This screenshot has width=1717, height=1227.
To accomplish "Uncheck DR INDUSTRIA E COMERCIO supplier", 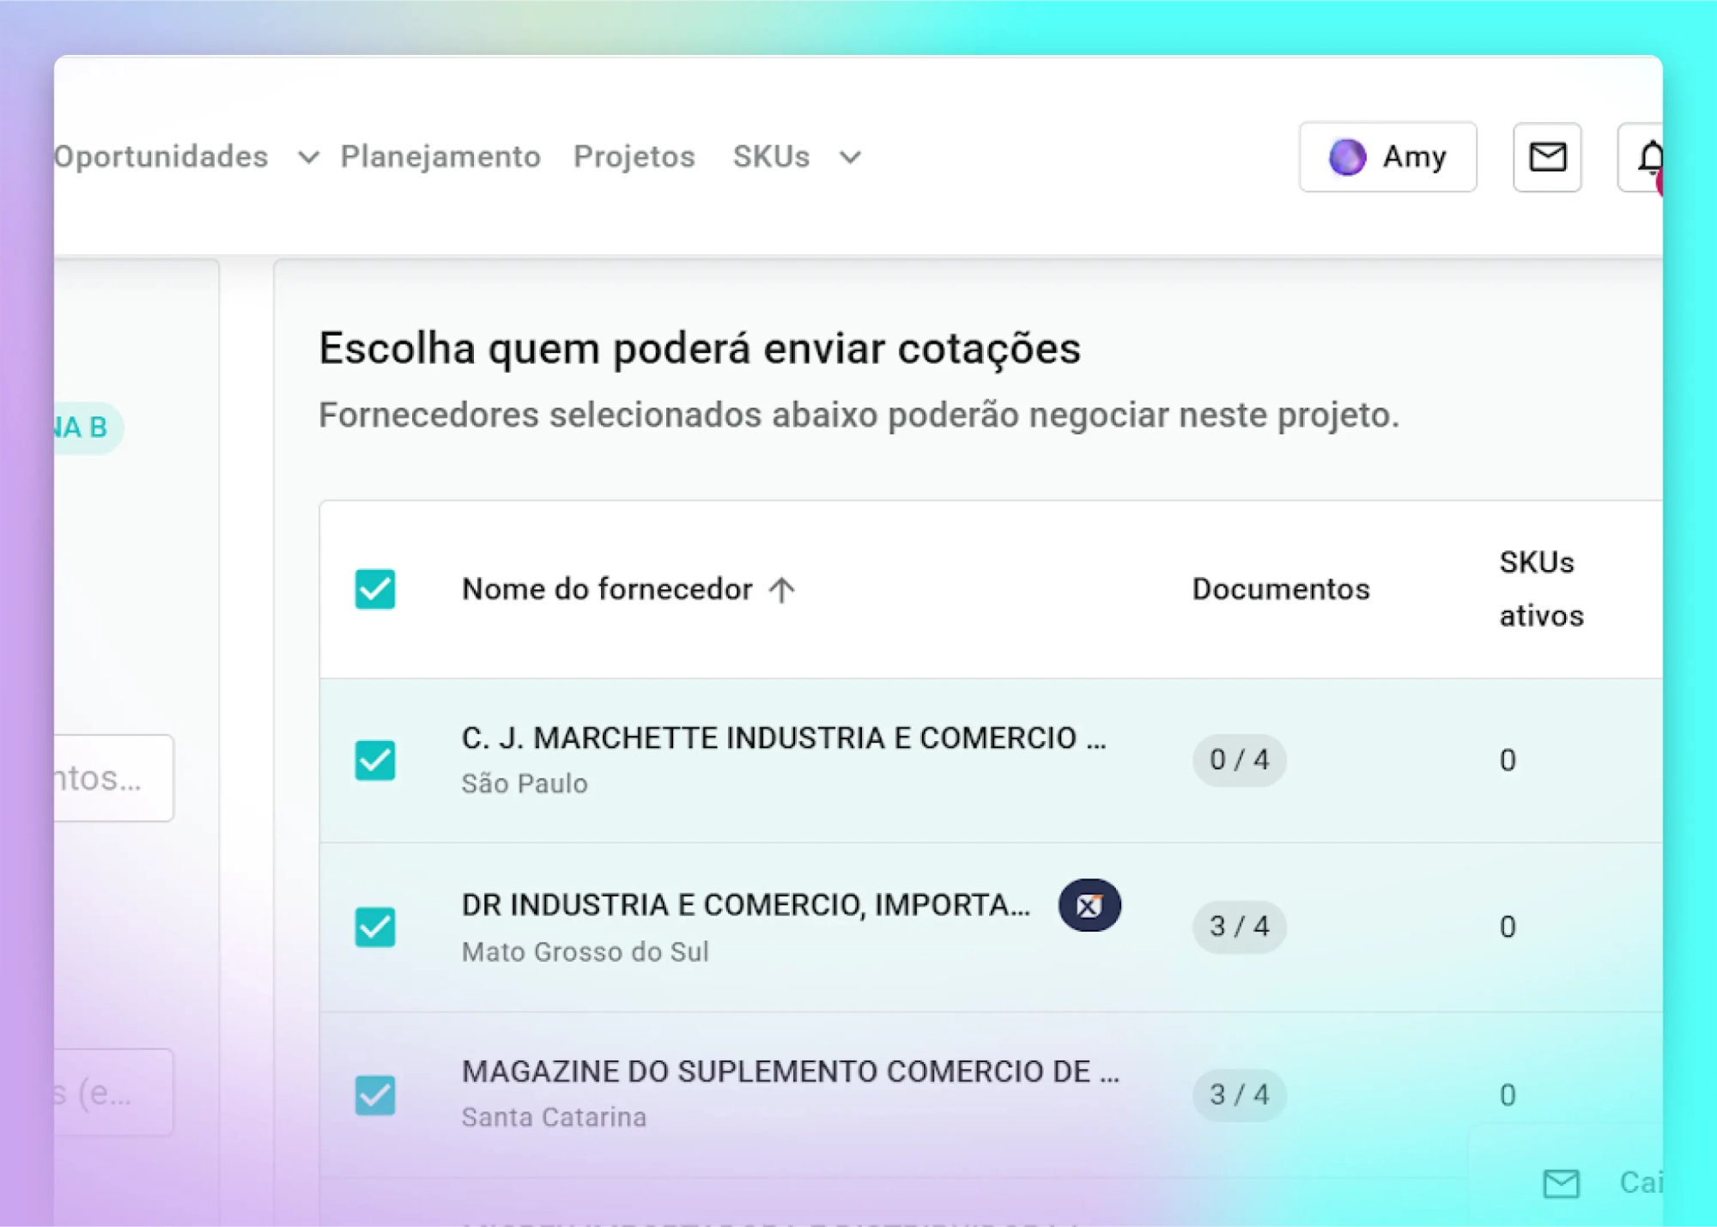I will point(375,927).
